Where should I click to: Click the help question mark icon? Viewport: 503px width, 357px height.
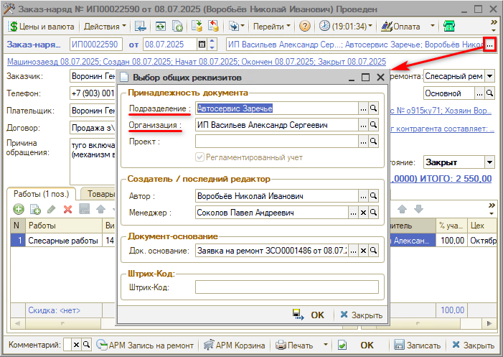304,27
